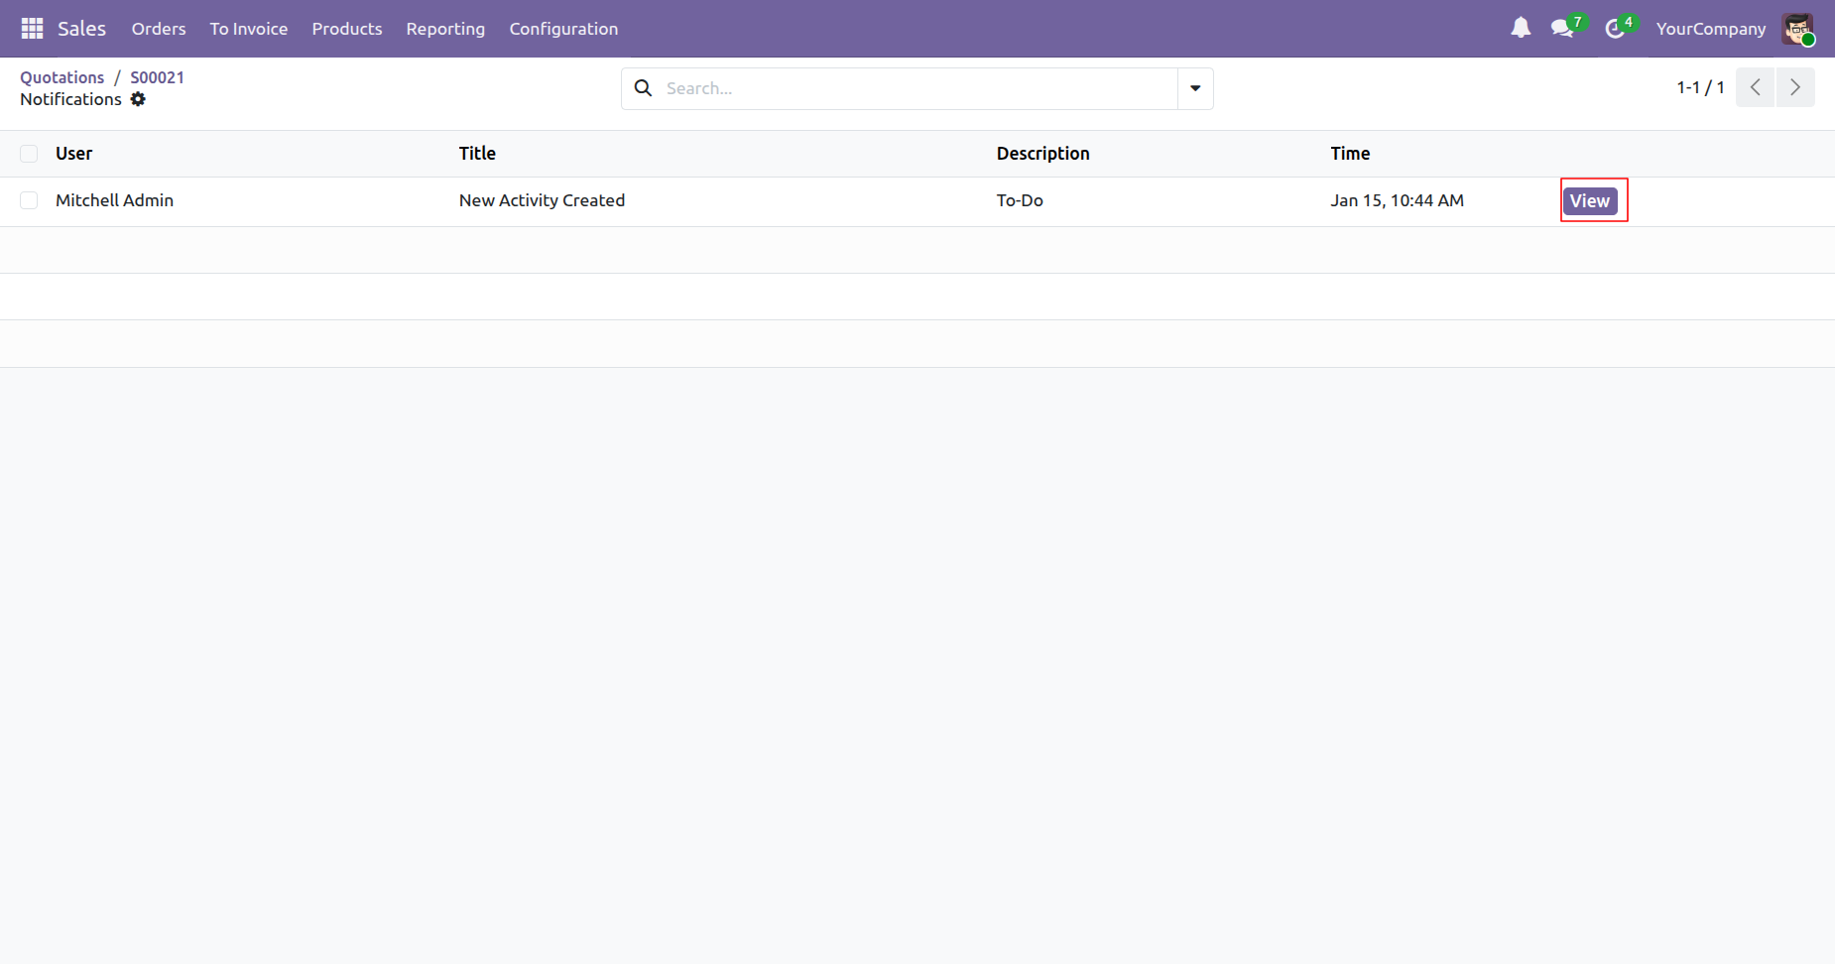Open the YourCompany switcher
1835x964 pixels.
(x=1711, y=29)
